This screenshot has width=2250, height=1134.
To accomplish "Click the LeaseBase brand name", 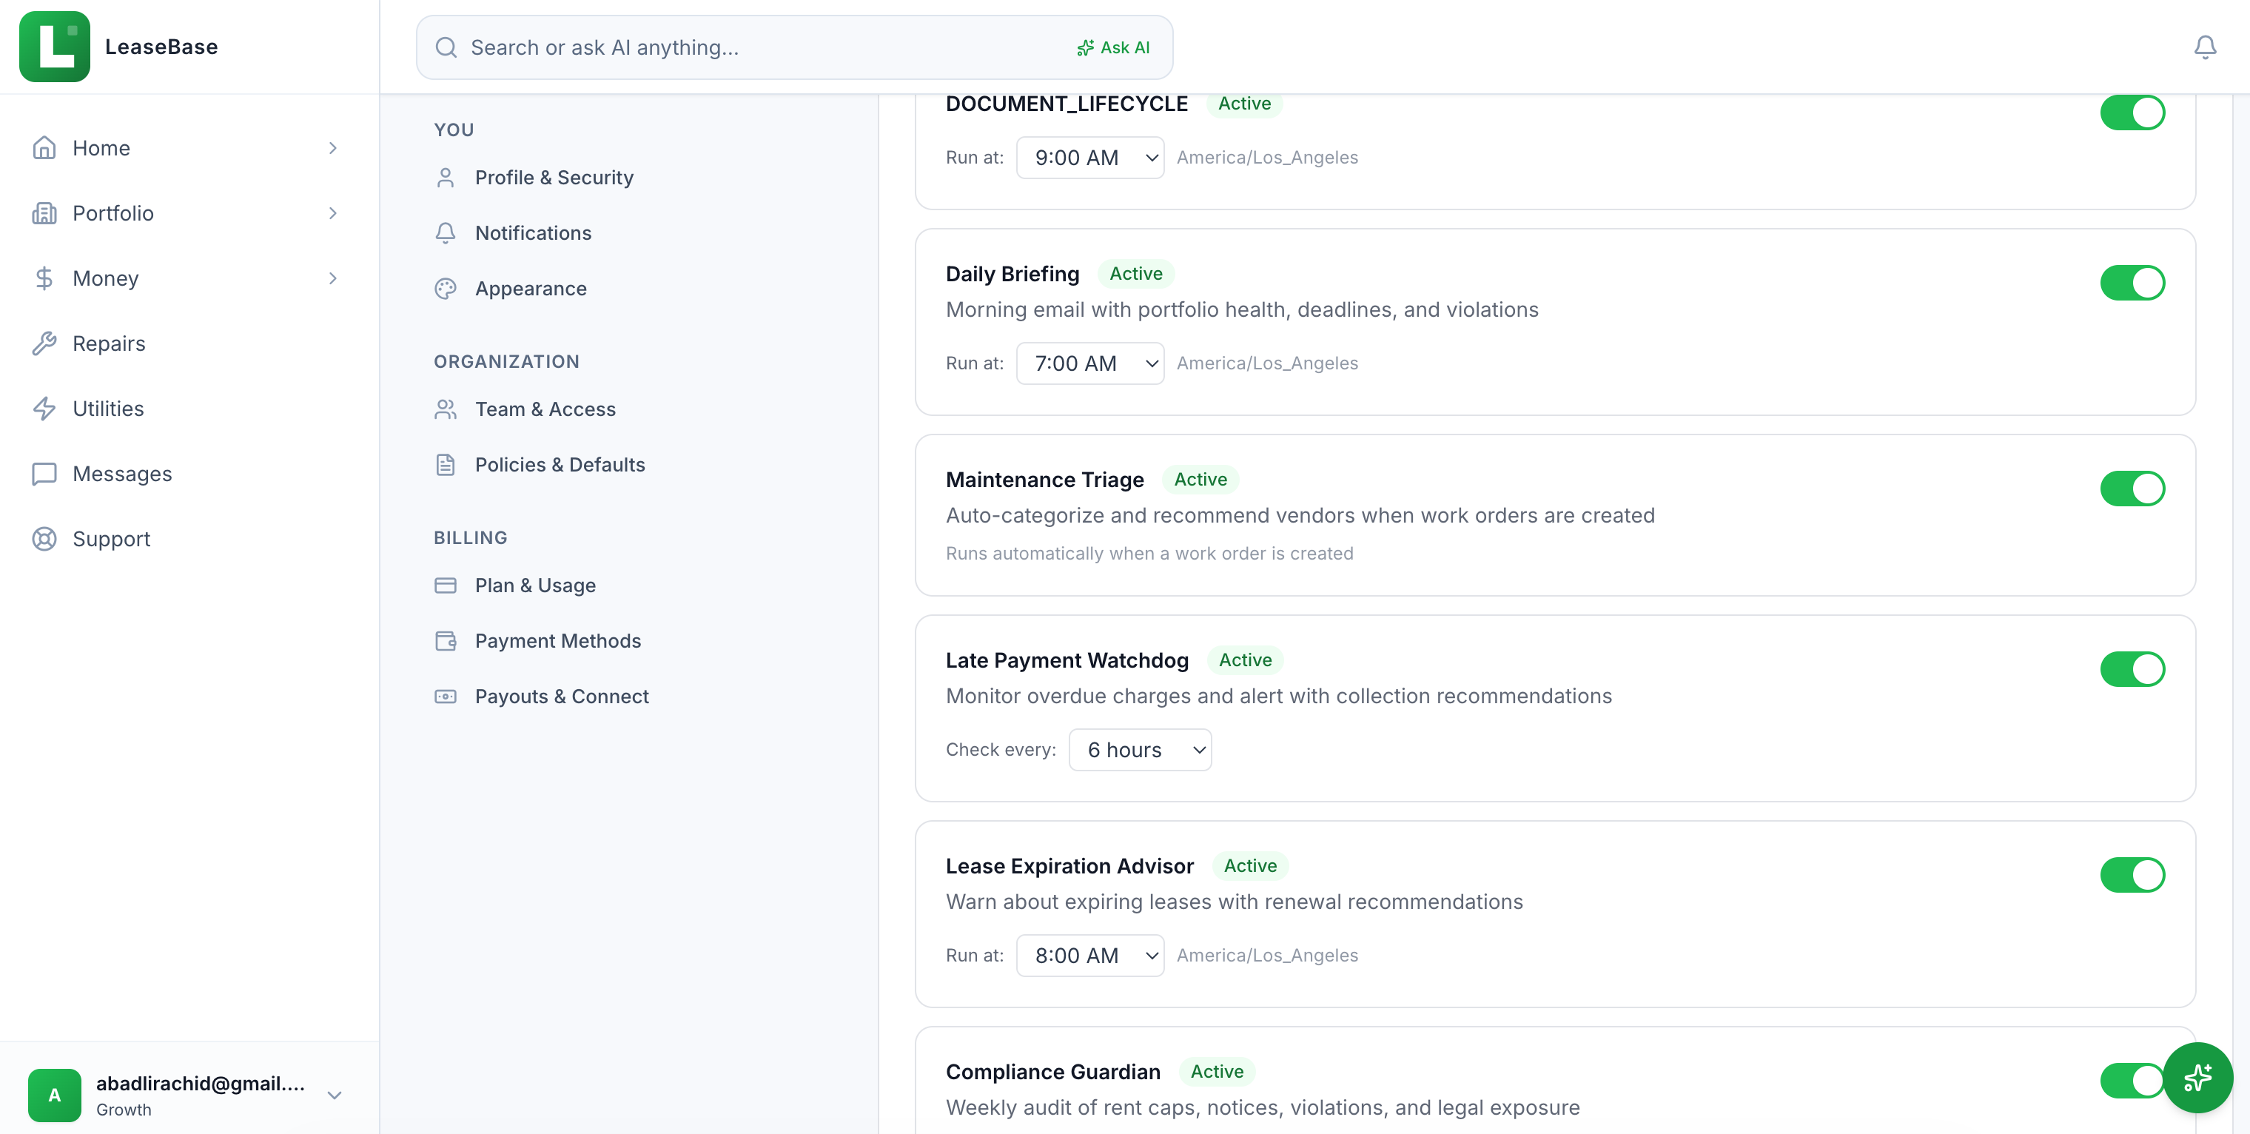I will (x=161, y=47).
